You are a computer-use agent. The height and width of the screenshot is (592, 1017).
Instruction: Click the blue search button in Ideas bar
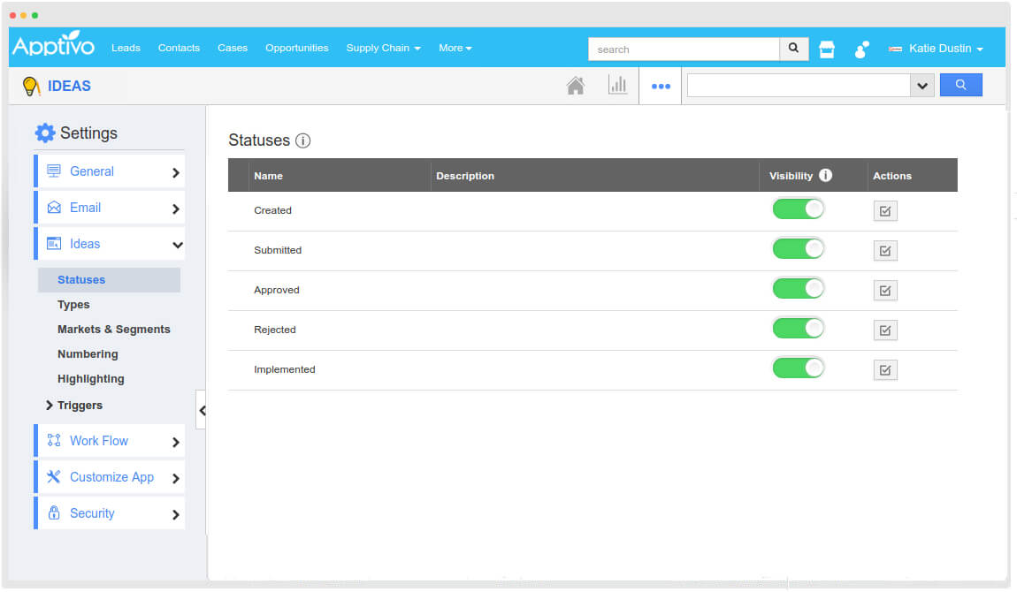pyautogui.click(x=960, y=86)
